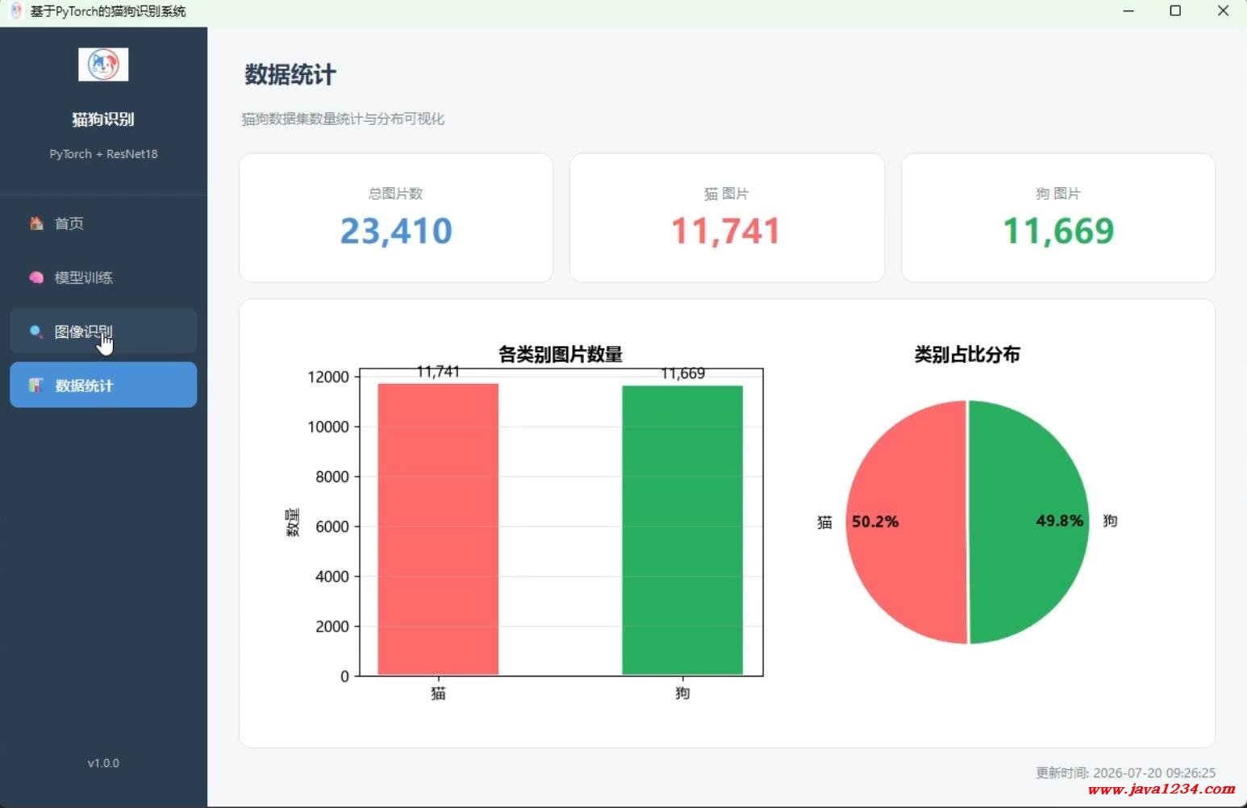Click the 总图片数 value 23,410
1247x808 pixels.
[396, 231]
